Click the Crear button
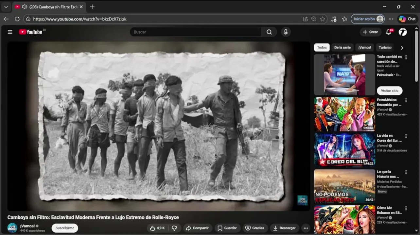 click(371, 32)
